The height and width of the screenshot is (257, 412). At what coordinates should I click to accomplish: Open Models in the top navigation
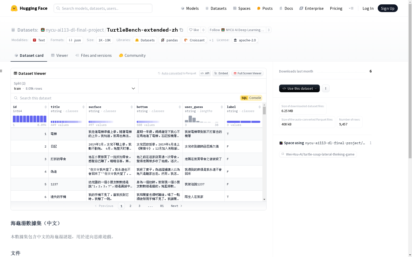(190, 8)
